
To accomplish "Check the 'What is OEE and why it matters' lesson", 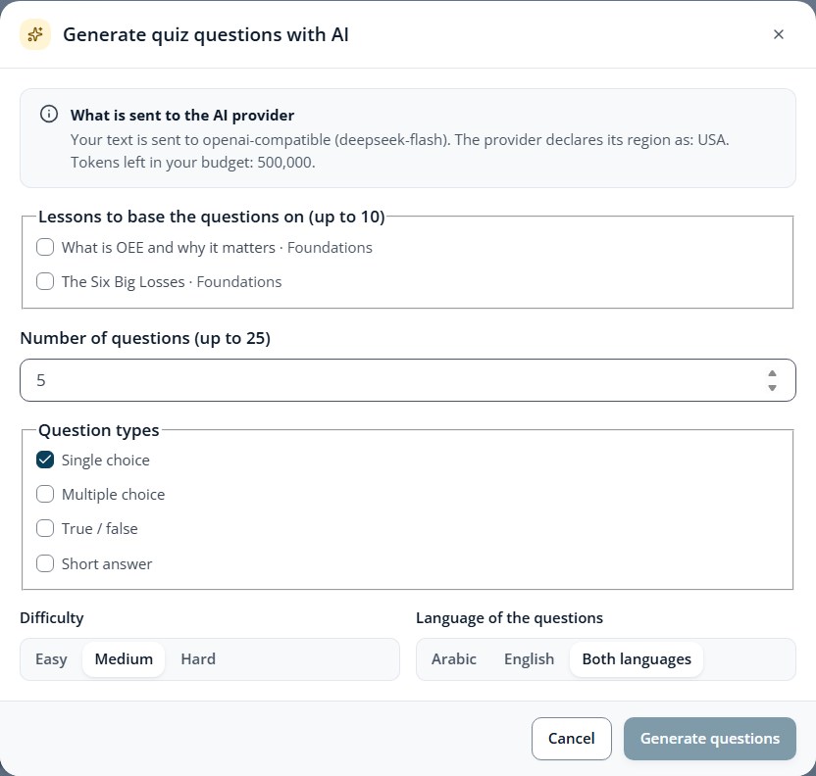I will tap(45, 247).
